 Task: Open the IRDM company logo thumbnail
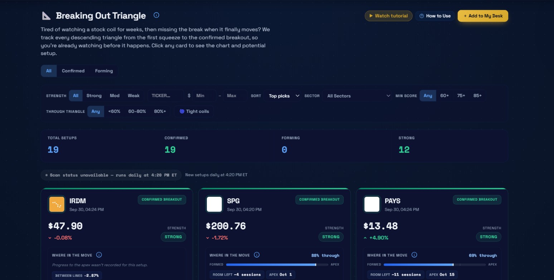click(57, 204)
